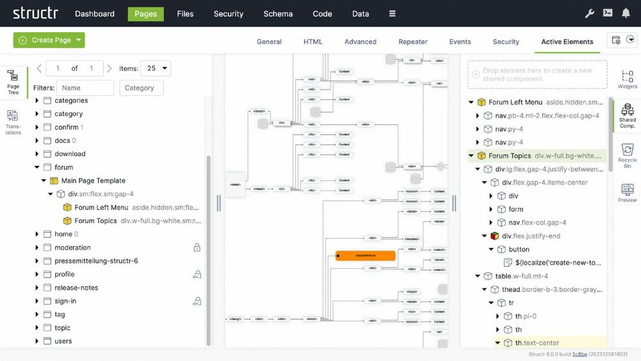Click the wrench configuration icon

pos(590,13)
